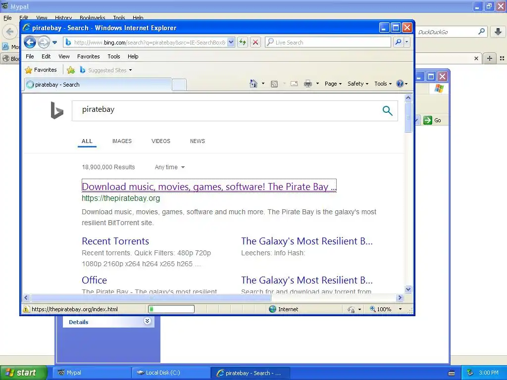Viewport: 507px width, 380px height.
Task: Open The Galaxy's Most Resilient link above Leechers
Action: tap(307, 241)
